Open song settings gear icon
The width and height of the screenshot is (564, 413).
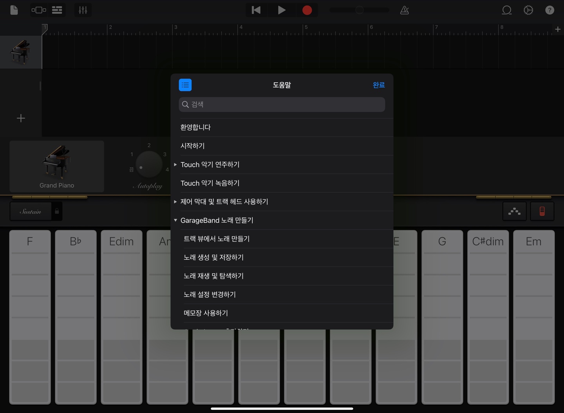tap(528, 10)
